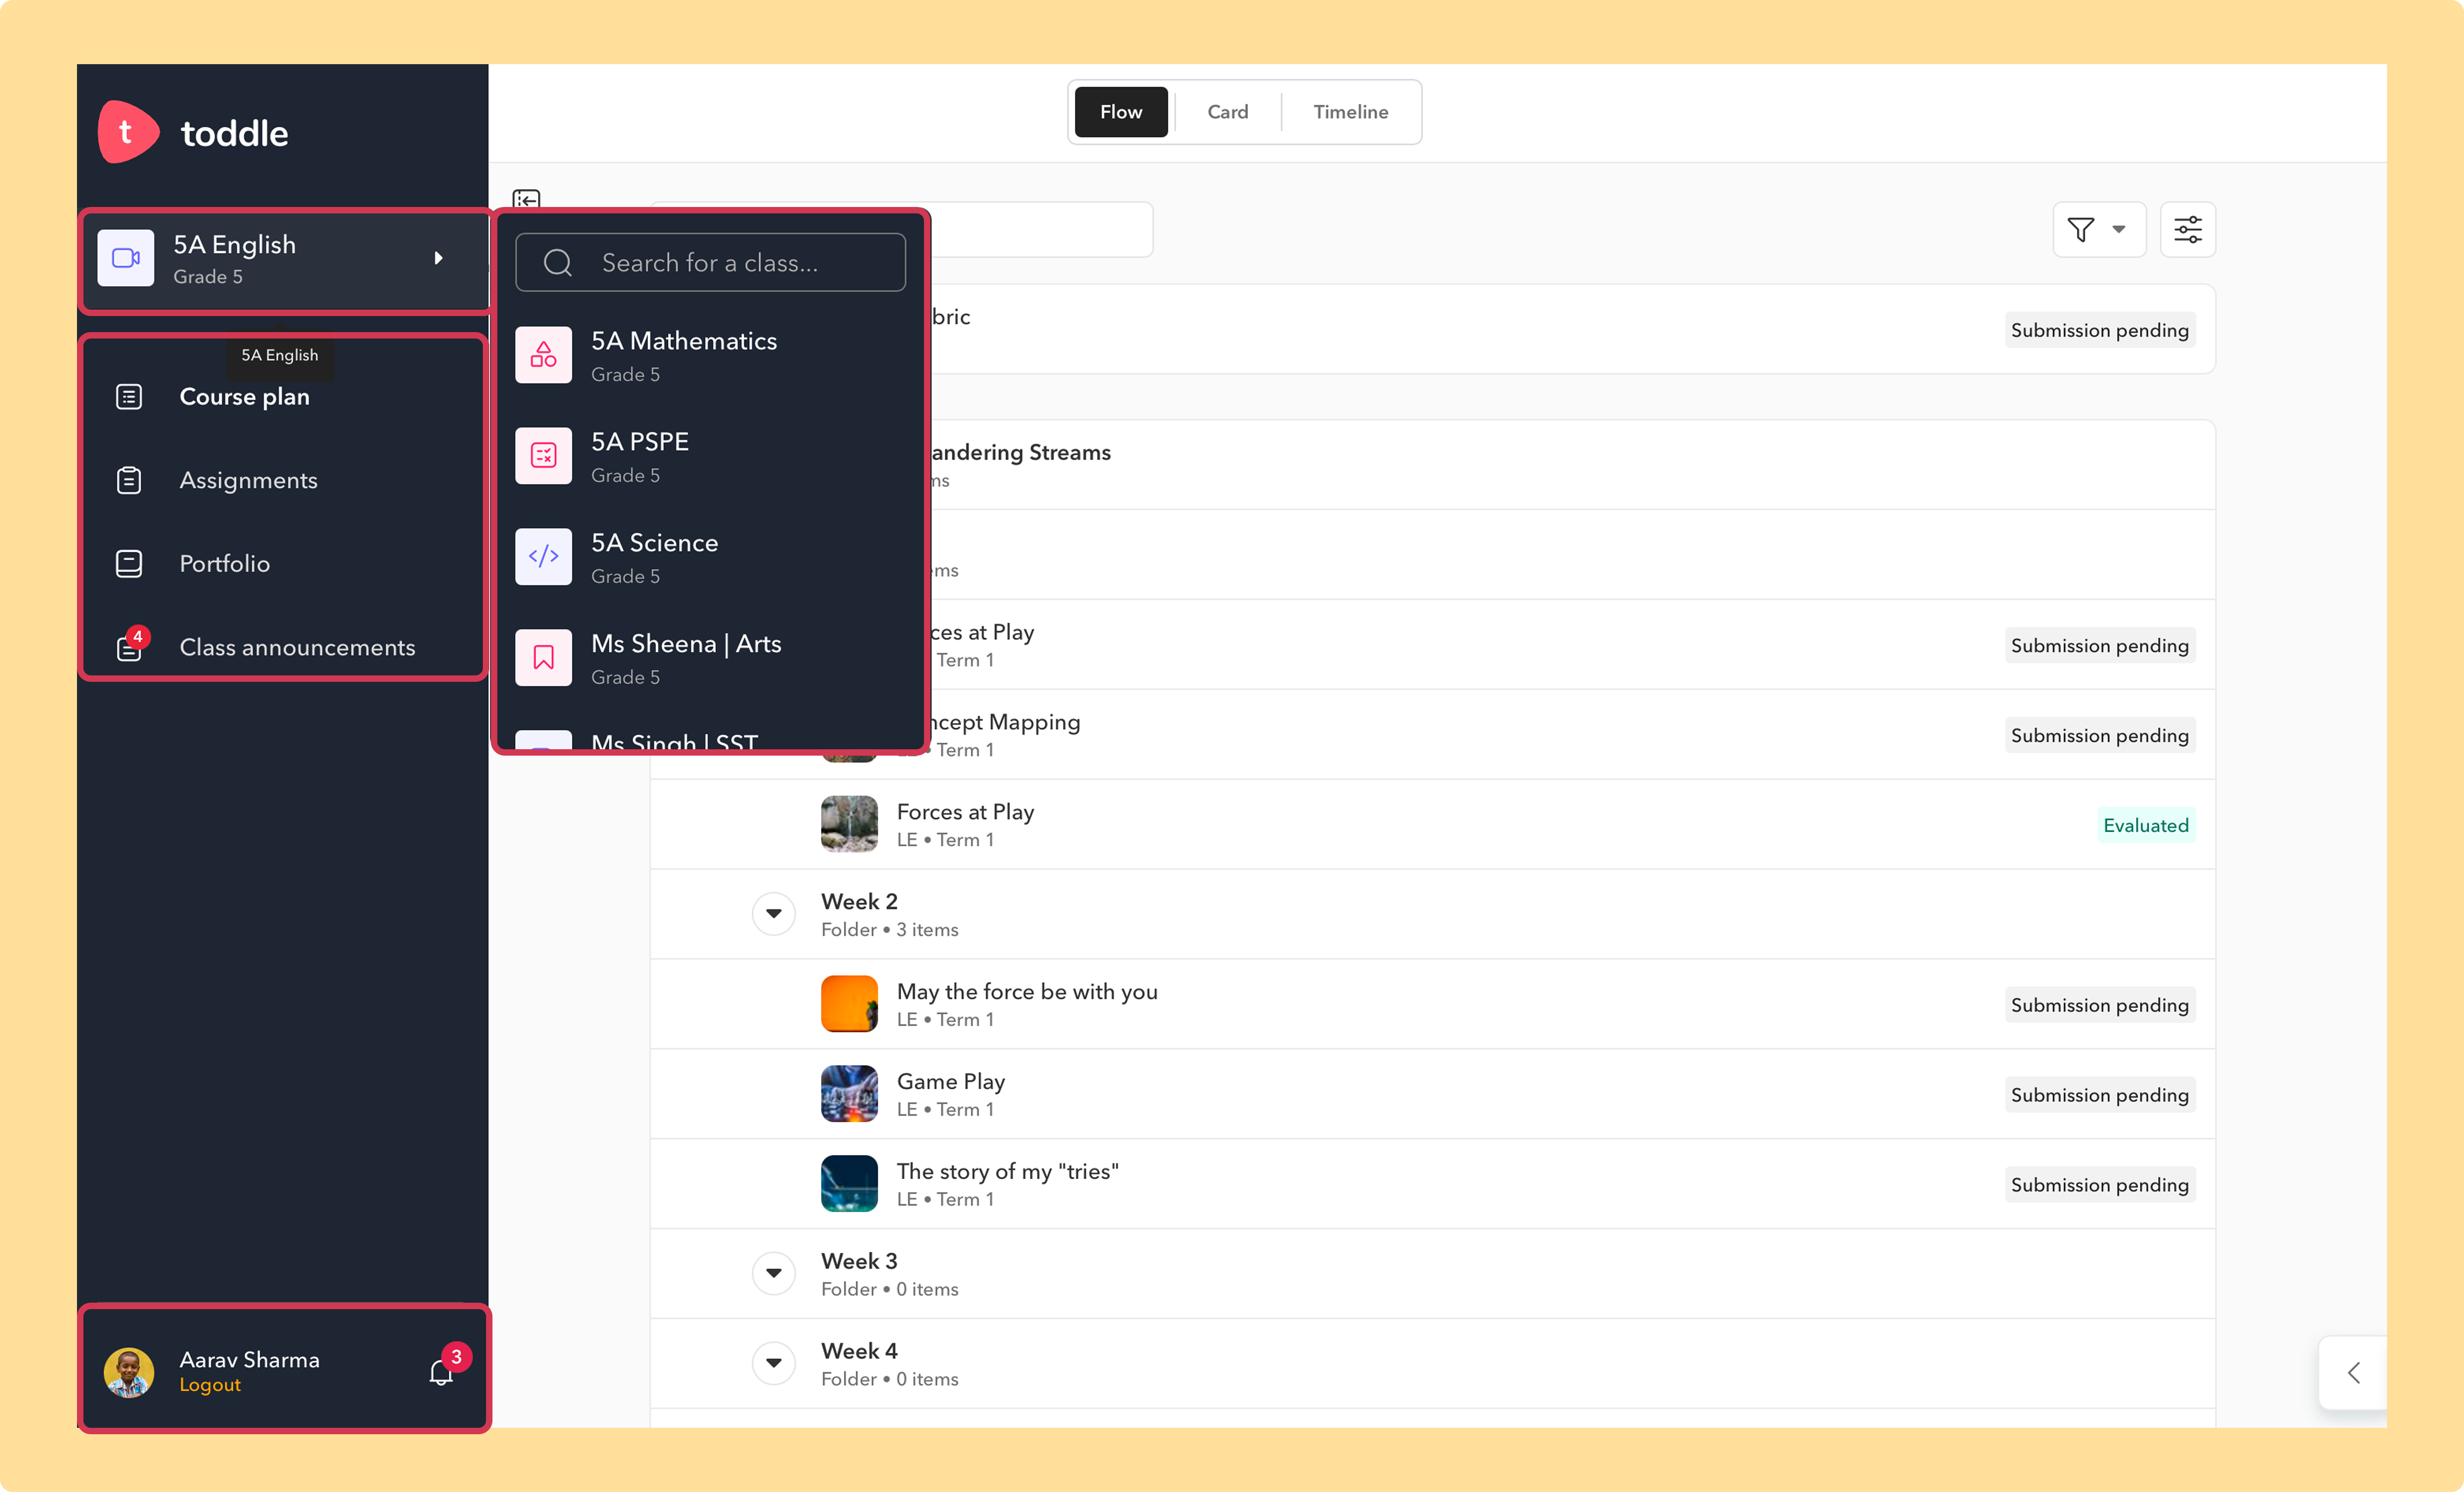The image size is (2464, 1492).
Task: Click Week 3 folder title
Action: click(x=859, y=1262)
